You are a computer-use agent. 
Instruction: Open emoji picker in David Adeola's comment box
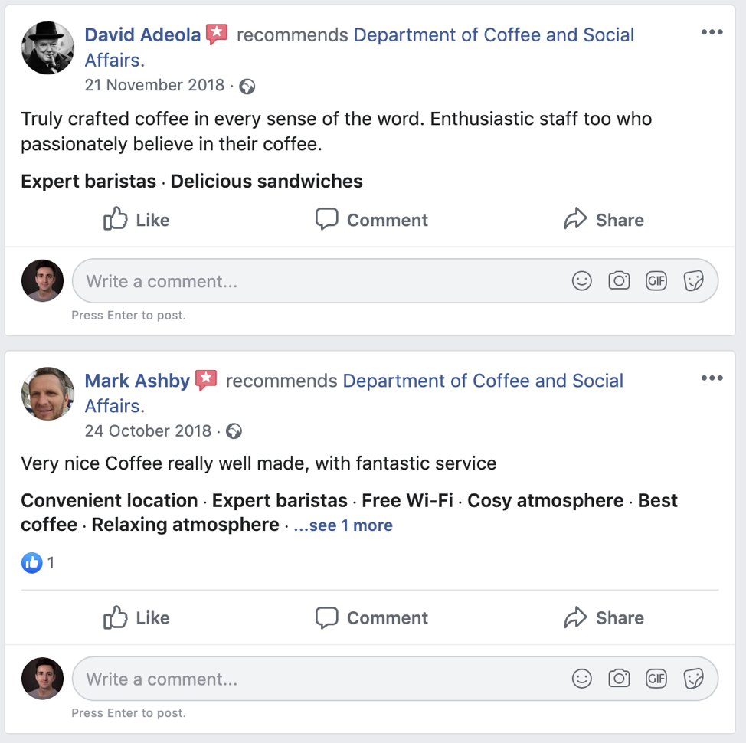pyautogui.click(x=582, y=281)
